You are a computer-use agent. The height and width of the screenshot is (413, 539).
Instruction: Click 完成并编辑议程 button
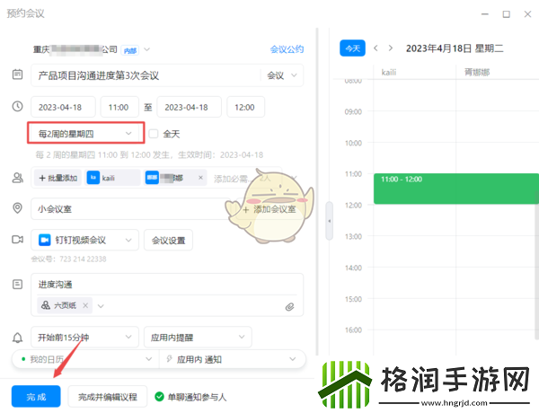(108, 397)
